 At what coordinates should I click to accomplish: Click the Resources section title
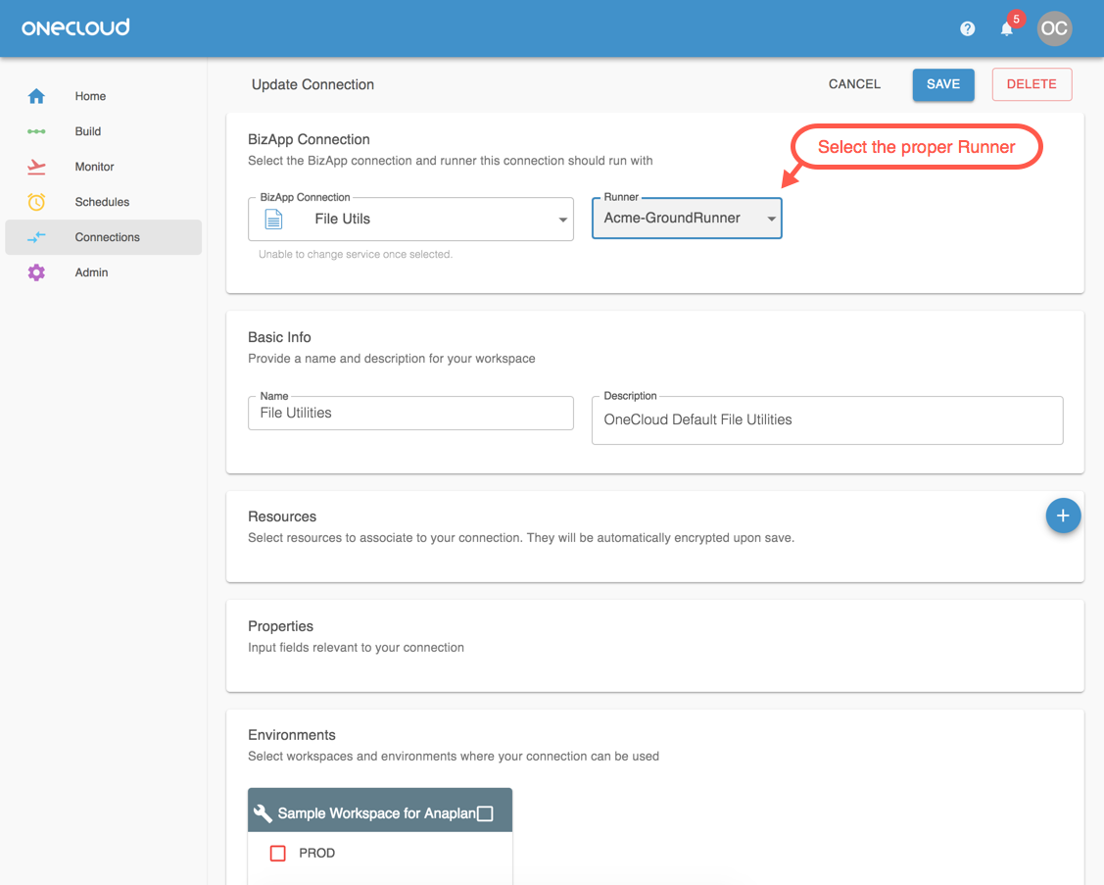[x=282, y=516]
